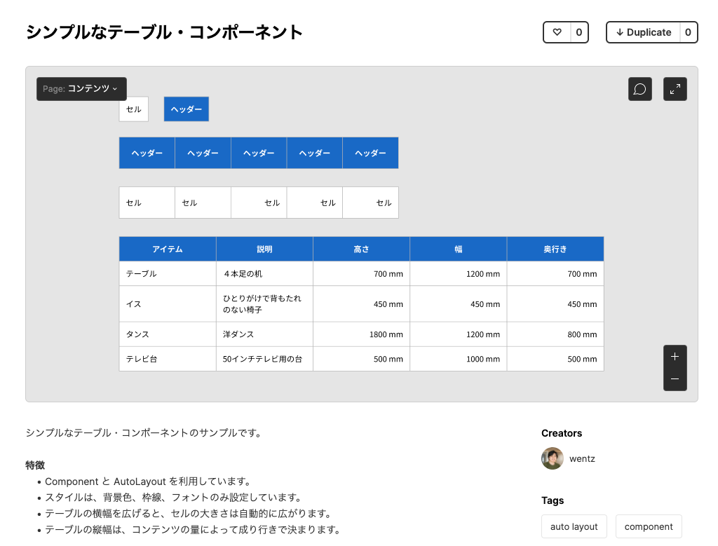
Task: Open the wentz creator profile link
Action: pos(582,458)
